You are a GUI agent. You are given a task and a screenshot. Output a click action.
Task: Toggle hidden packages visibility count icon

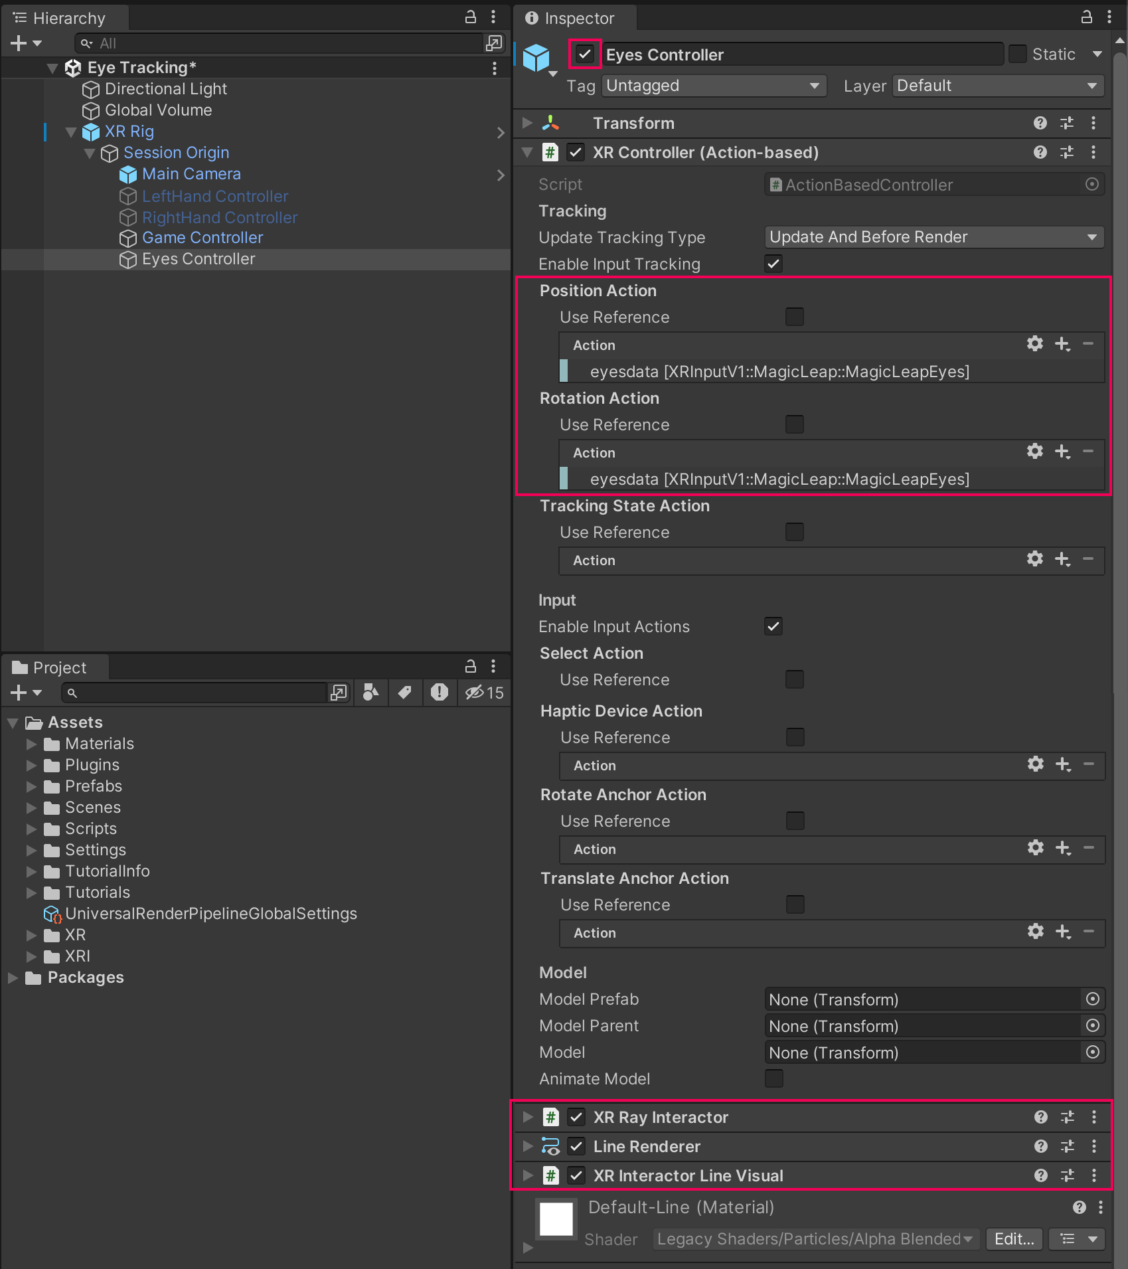(485, 693)
